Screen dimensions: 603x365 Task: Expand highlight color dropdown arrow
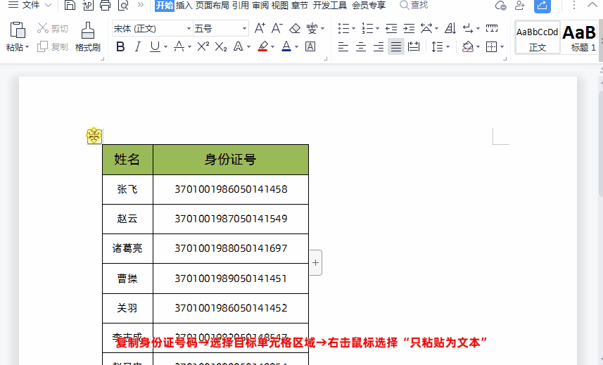point(273,47)
